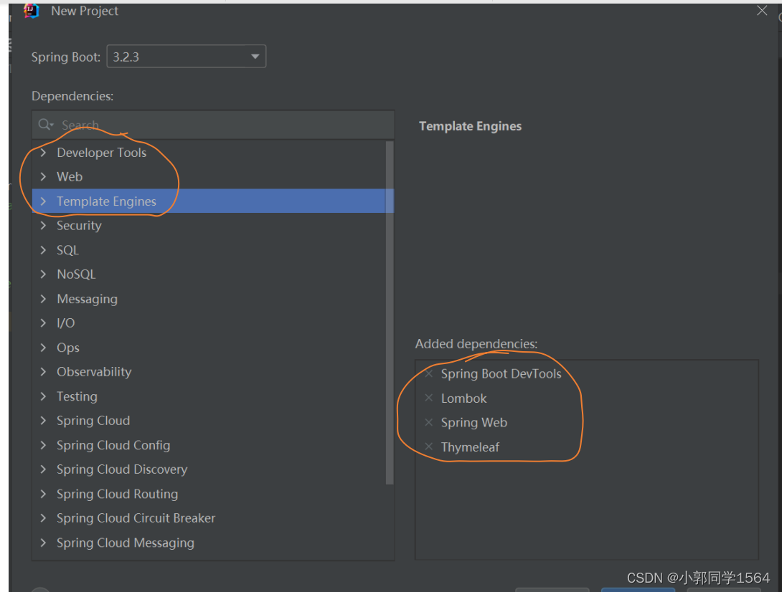Expand the Spring Cloud Discovery chevron

43,469
